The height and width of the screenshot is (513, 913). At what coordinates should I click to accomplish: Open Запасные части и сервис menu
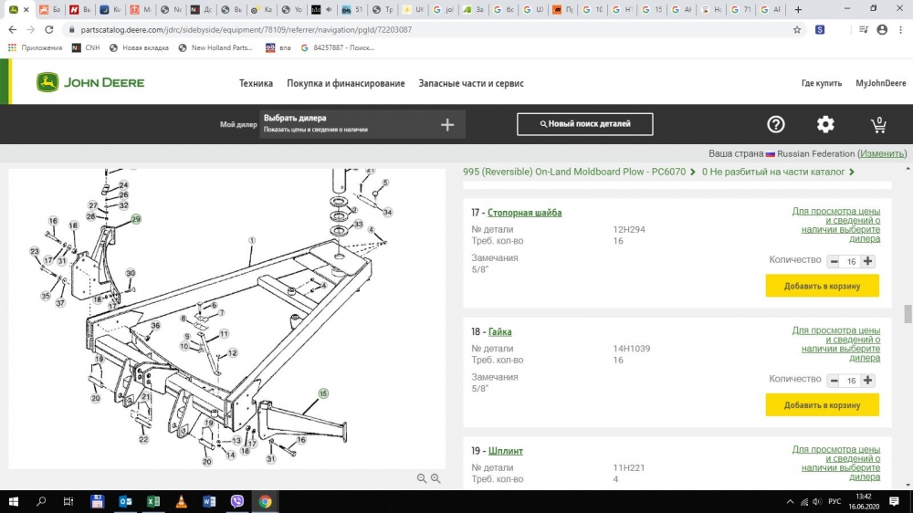[x=471, y=83]
